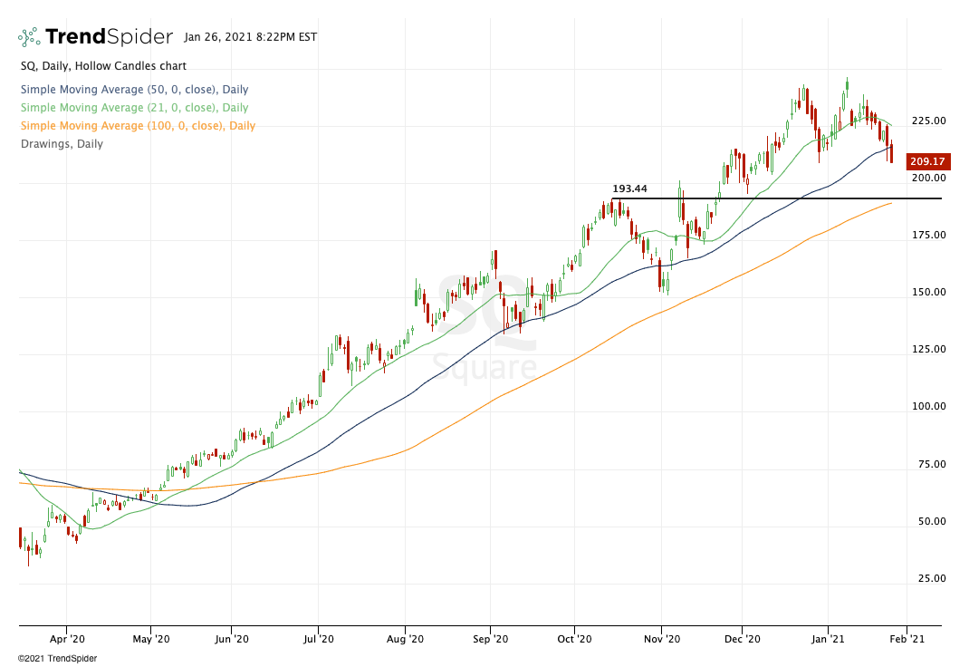Click the Sep '20 date axis label
Viewport: 969px width, 667px height.
click(490, 638)
